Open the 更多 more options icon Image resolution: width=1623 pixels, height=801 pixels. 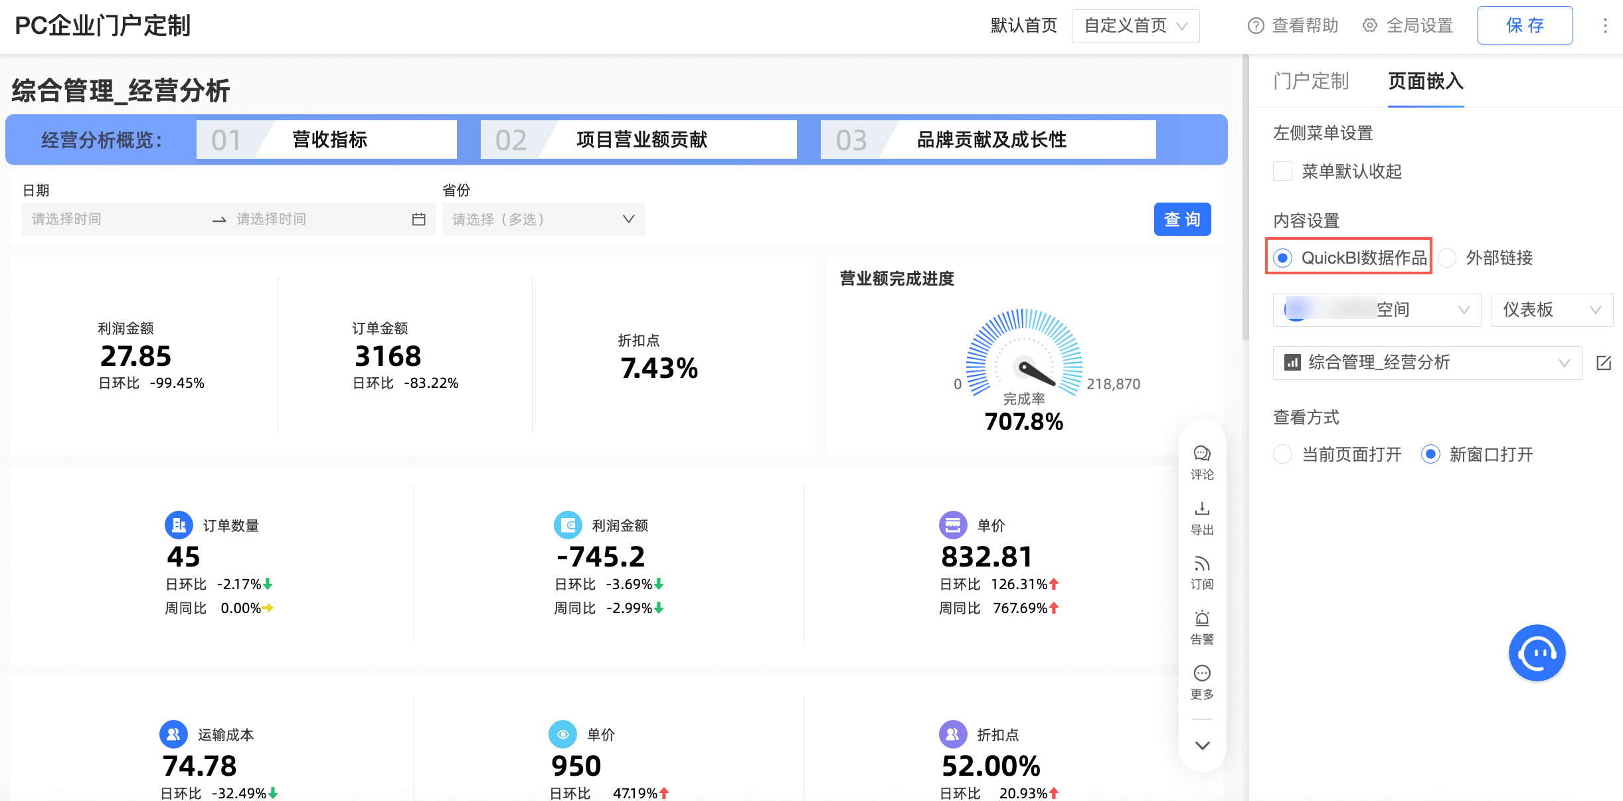pos(1202,673)
